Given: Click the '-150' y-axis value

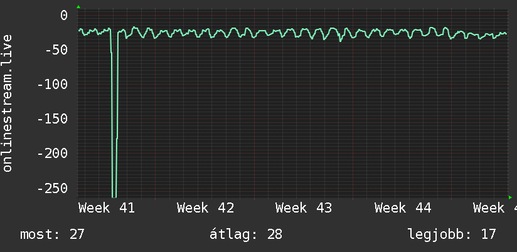Looking at the screenshot, I should [53, 118].
